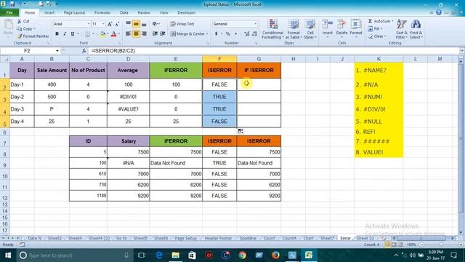Open Find & Select menu
The image size is (465, 262).
pos(416,29)
